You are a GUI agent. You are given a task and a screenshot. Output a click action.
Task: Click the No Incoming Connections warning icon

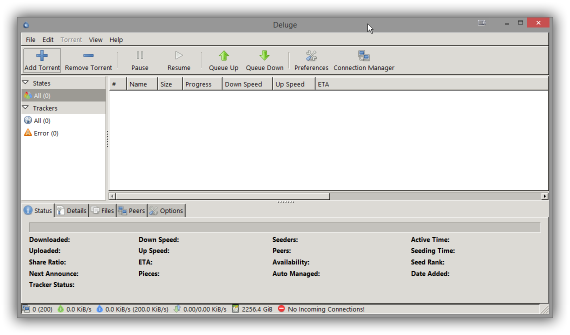(x=281, y=309)
